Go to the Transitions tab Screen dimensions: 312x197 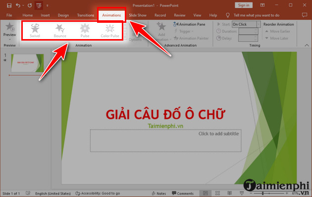coord(86,15)
